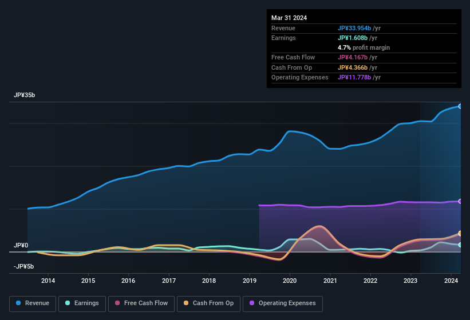Click the Revenue label in tooltip

283,28
